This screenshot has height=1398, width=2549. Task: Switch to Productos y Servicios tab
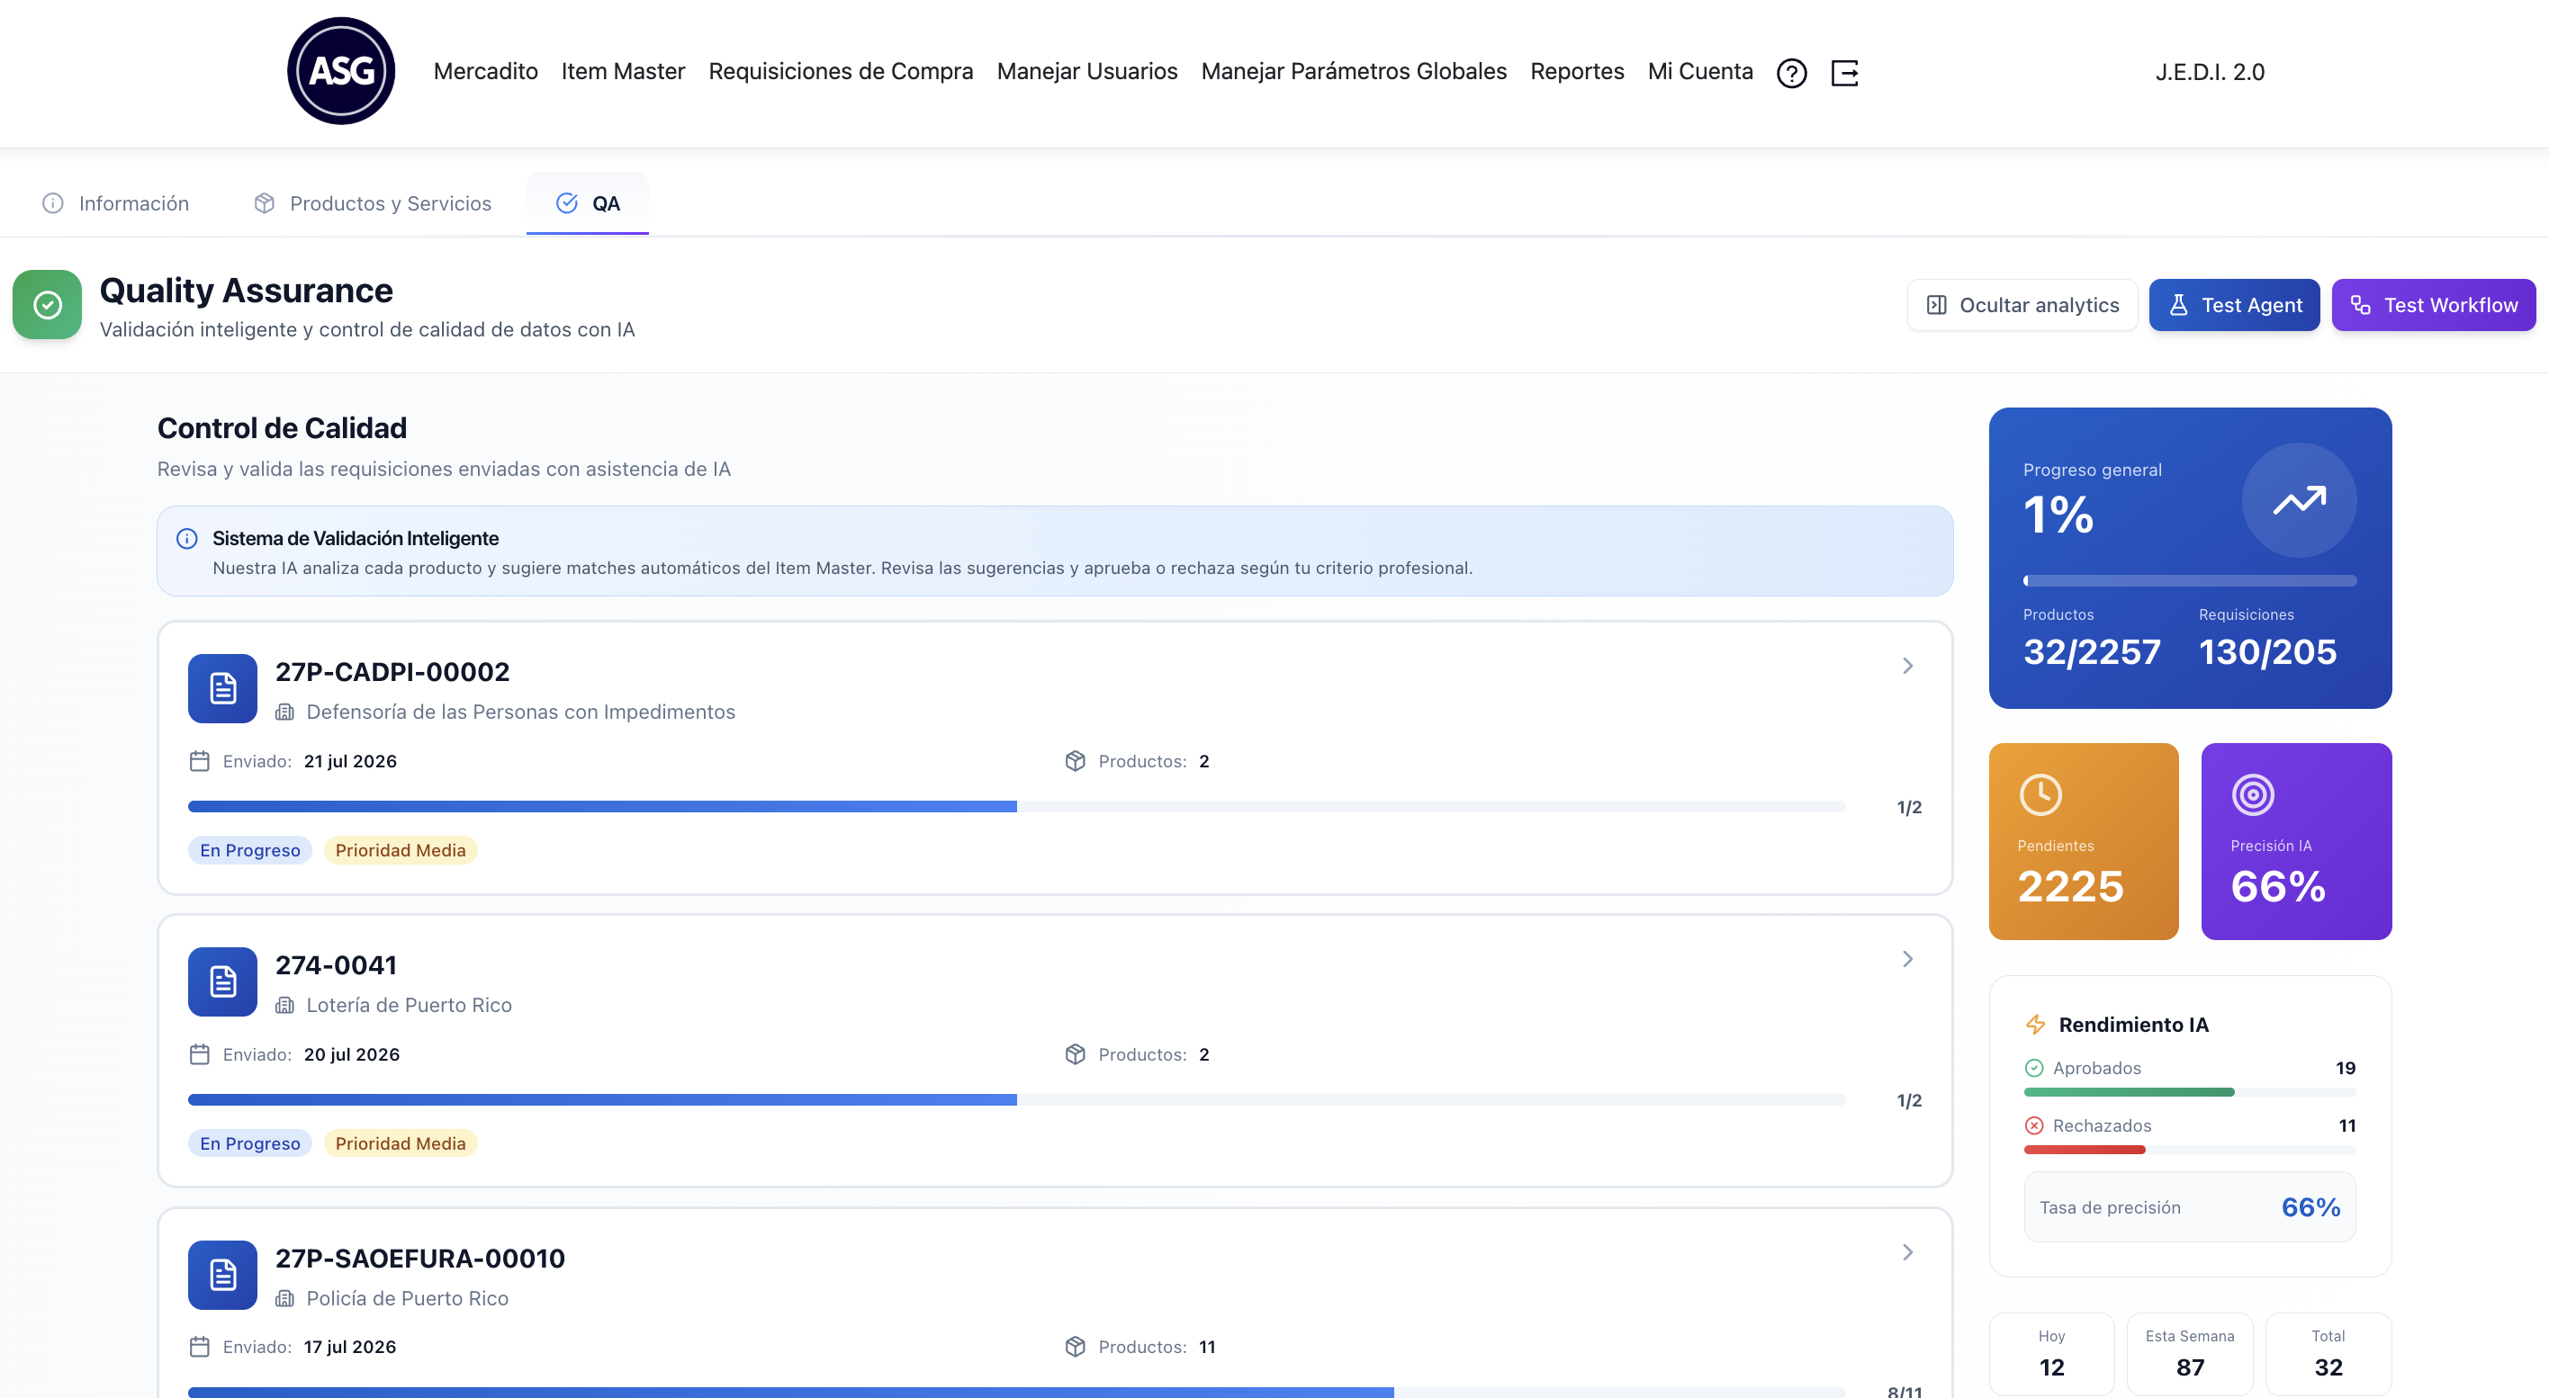[x=372, y=203]
